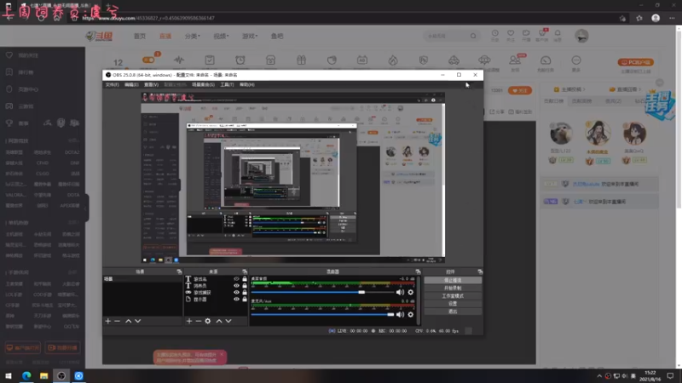The image size is (682, 383).
Task: Click the Douyu search input field
Action: [447, 36]
